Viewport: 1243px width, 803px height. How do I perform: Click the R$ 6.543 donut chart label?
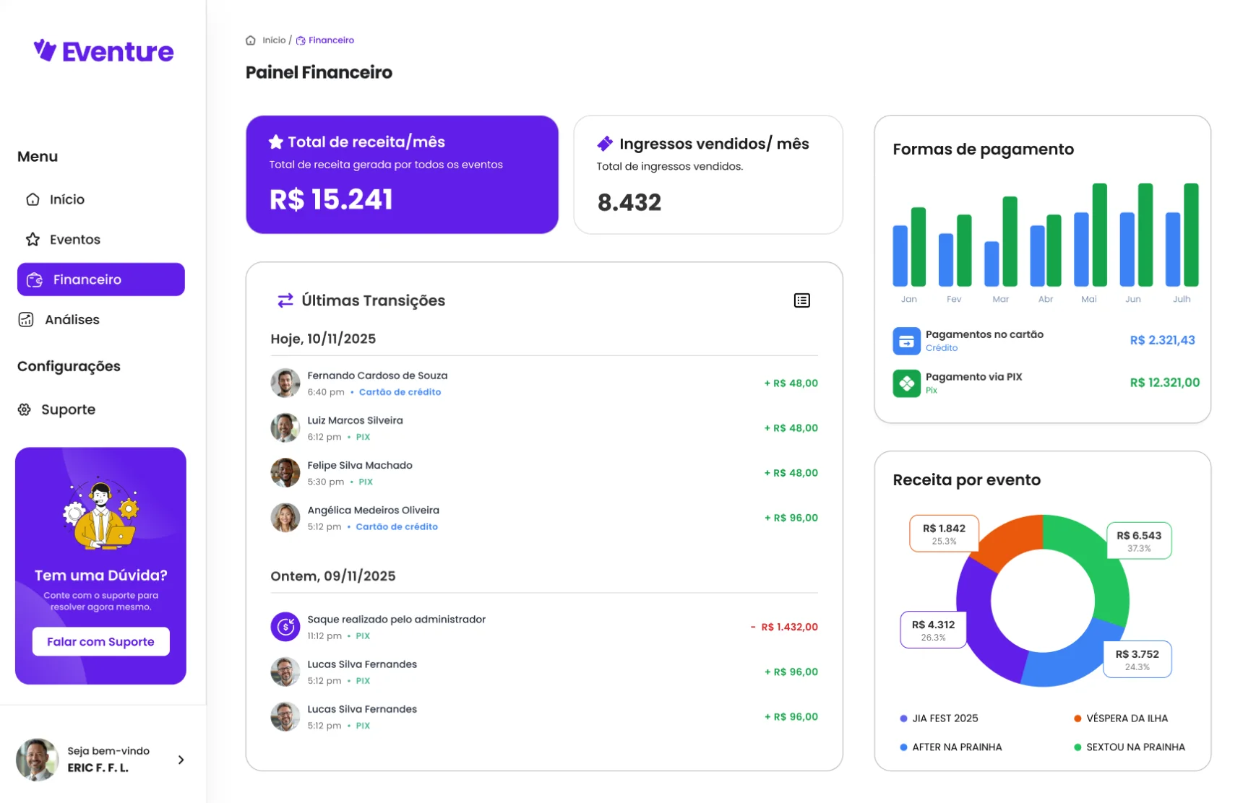1139,541
